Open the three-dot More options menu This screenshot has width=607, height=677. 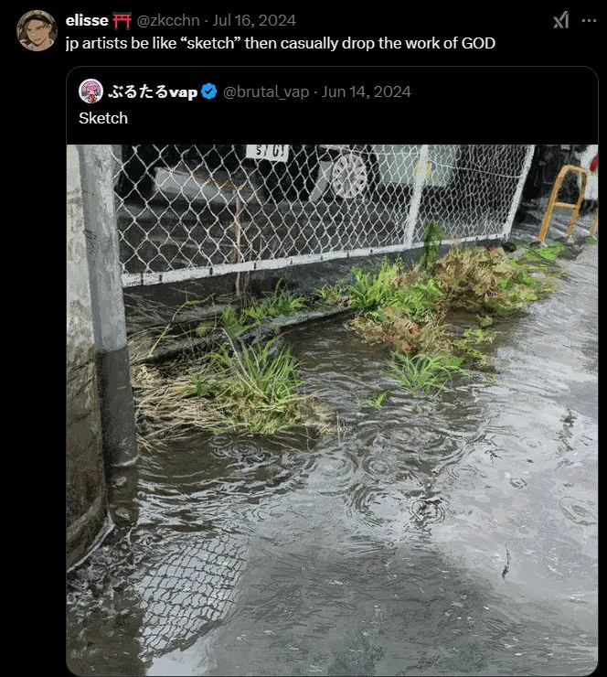click(590, 20)
